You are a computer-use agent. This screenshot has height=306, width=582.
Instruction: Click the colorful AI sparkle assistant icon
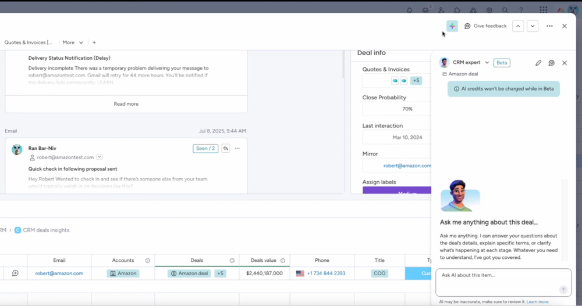(452, 26)
